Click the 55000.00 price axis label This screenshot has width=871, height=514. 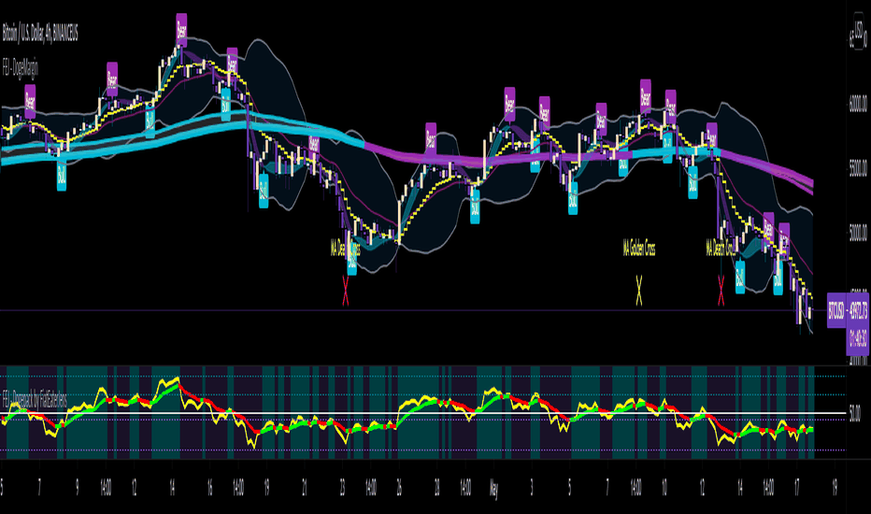click(858, 168)
